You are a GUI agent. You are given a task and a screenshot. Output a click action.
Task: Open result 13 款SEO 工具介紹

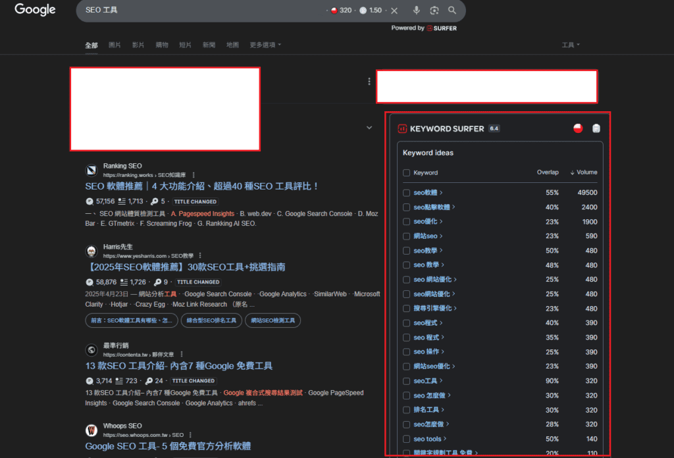click(179, 366)
